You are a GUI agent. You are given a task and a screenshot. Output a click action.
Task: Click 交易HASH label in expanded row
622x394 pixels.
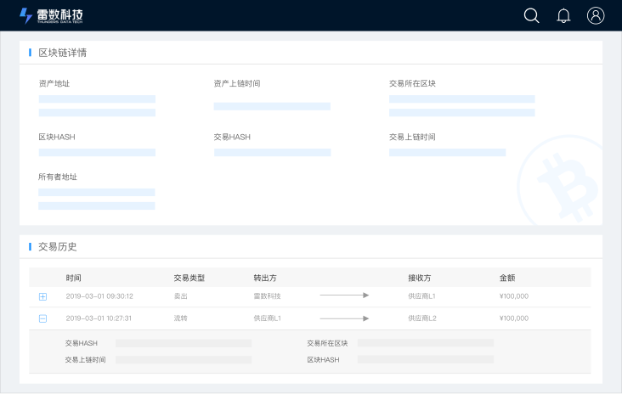coord(82,343)
